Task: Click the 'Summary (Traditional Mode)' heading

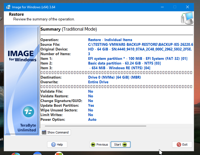Action: pyautogui.click(x=69, y=29)
